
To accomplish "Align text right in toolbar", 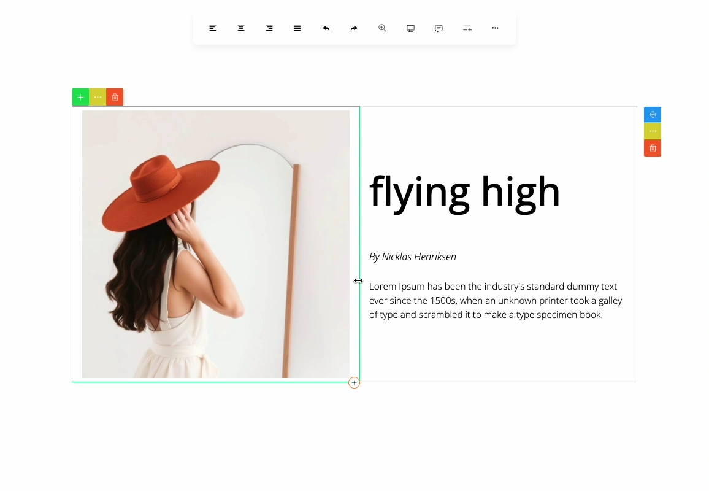I will point(269,28).
